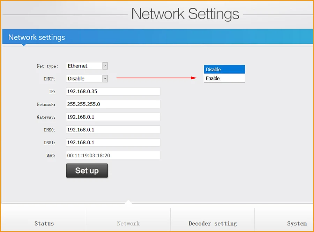
Task: Select Disable from the DHCP options list
Action: (224, 69)
